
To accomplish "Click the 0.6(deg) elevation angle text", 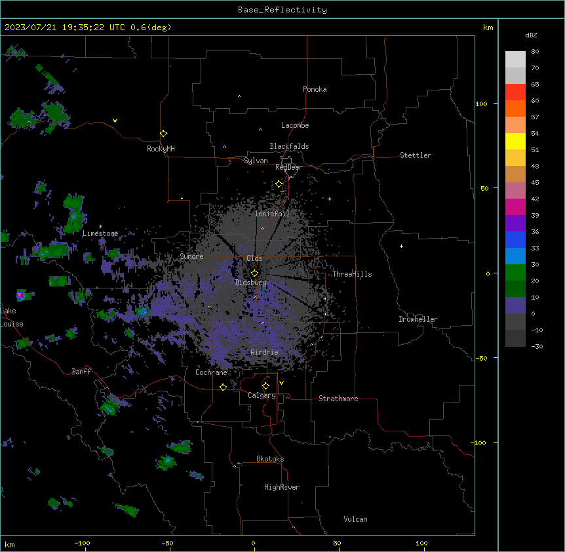I will click(x=151, y=28).
